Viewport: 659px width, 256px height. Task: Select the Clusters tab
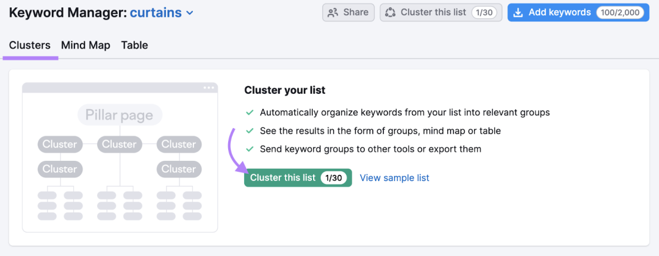pos(30,45)
